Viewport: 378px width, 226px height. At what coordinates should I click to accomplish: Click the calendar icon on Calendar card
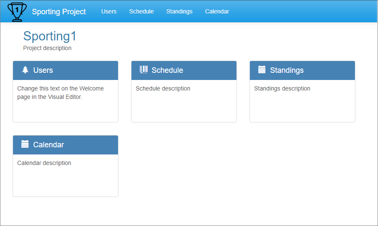(25, 144)
